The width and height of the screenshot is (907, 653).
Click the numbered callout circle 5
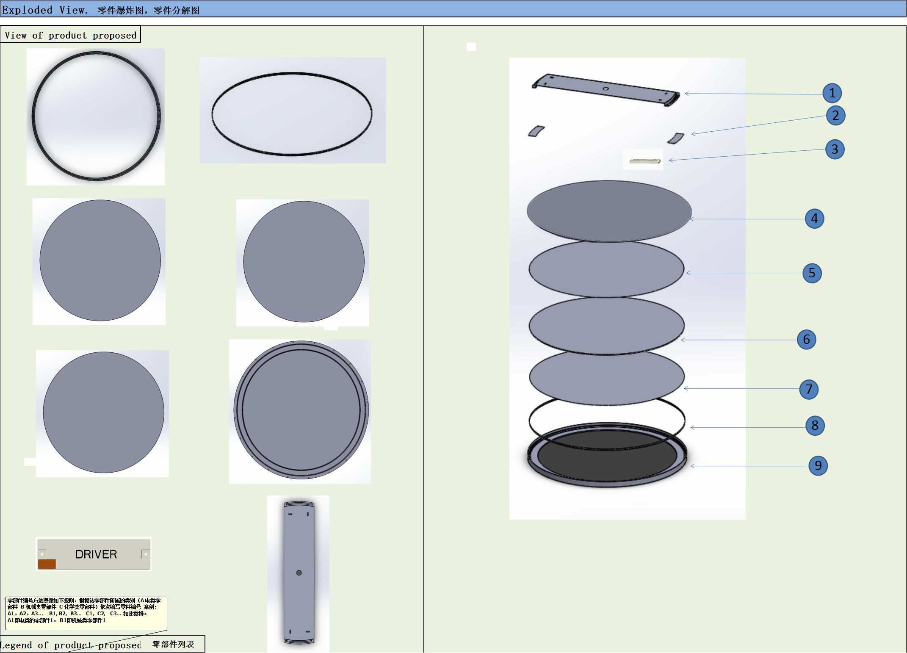click(811, 273)
